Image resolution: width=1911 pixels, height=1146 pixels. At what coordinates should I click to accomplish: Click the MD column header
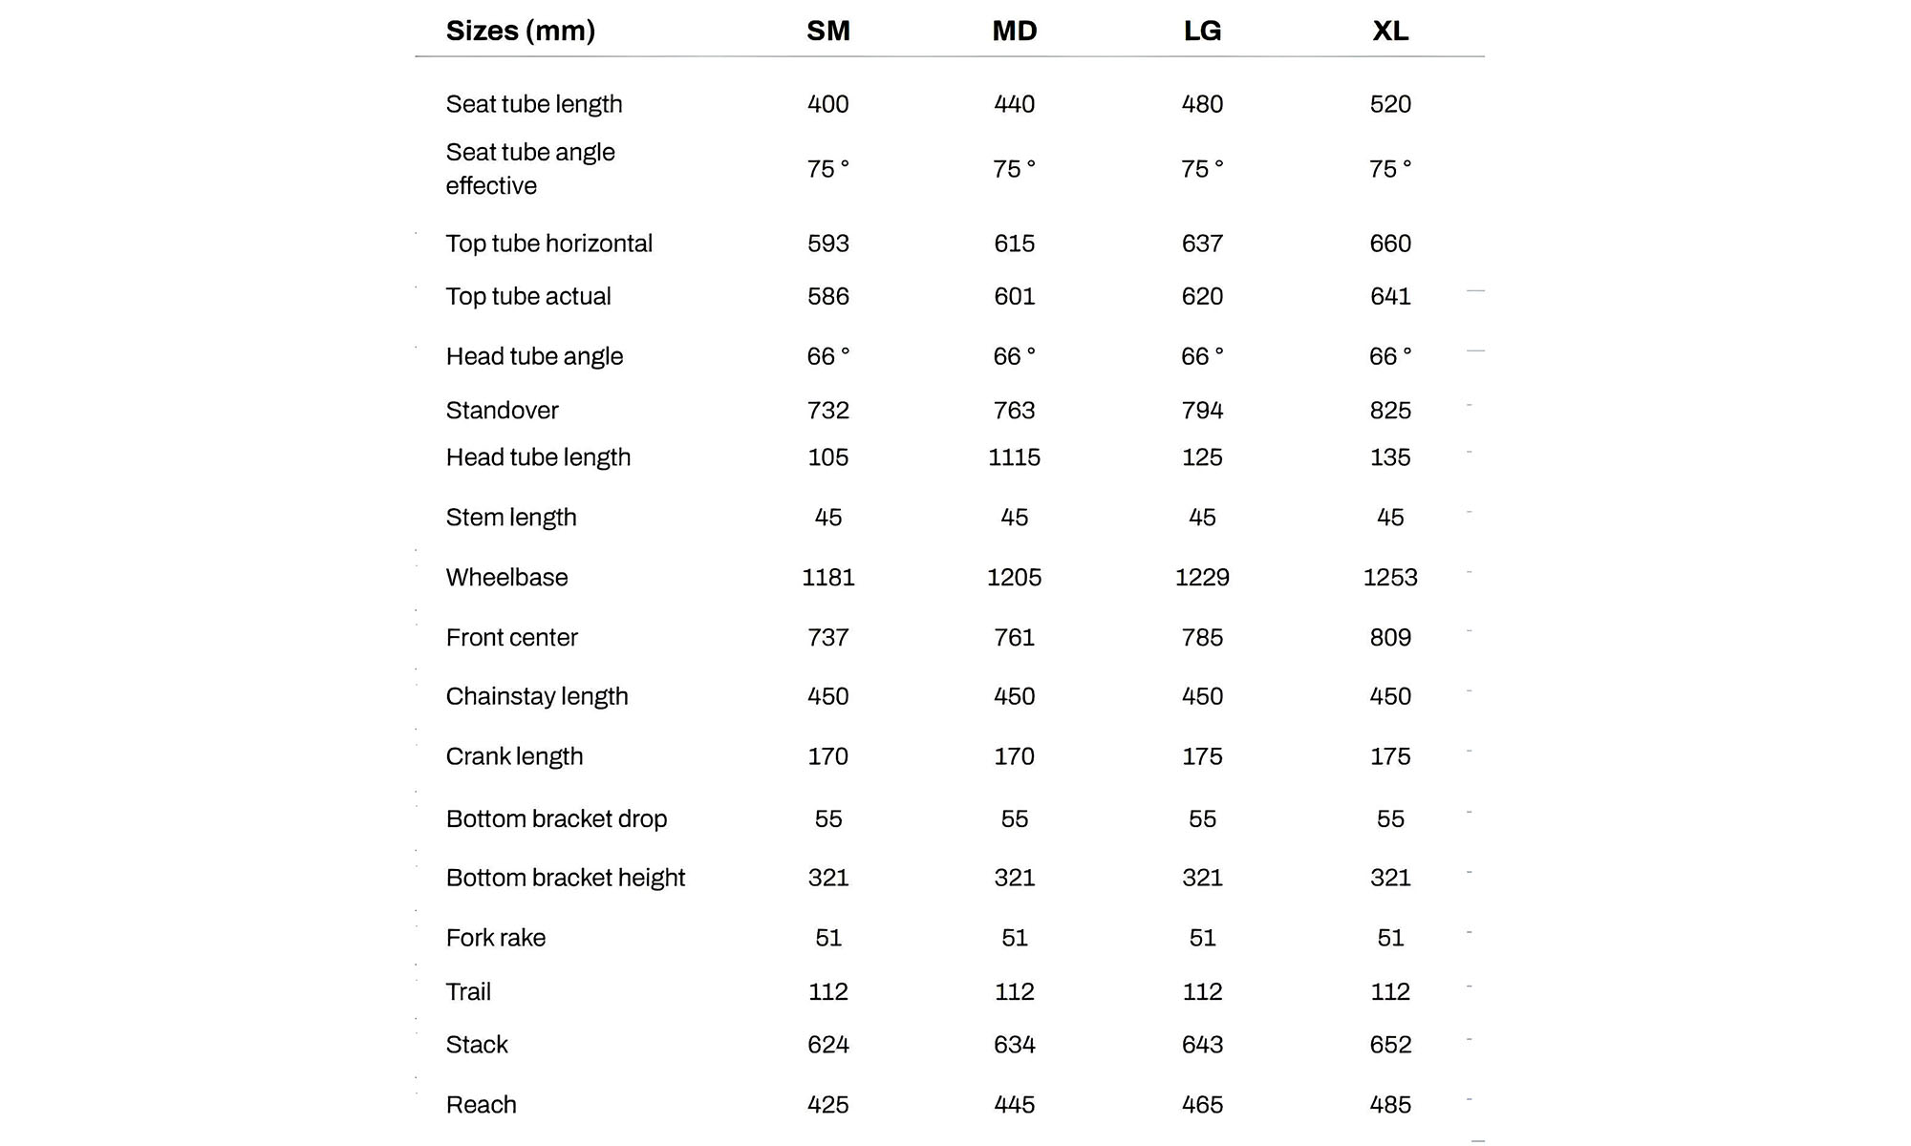point(1014,32)
